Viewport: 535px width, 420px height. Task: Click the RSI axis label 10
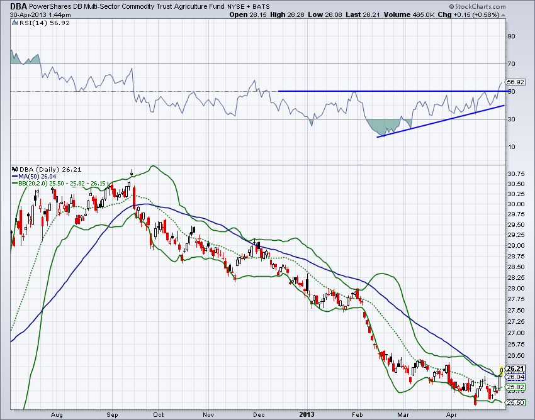[x=512, y=147]
